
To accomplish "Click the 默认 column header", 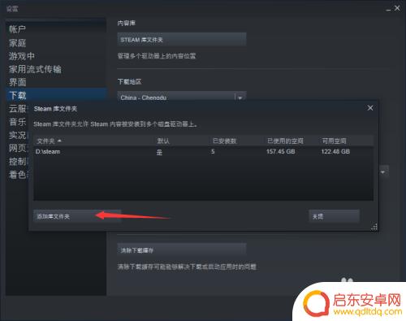I will click(163, 141).
